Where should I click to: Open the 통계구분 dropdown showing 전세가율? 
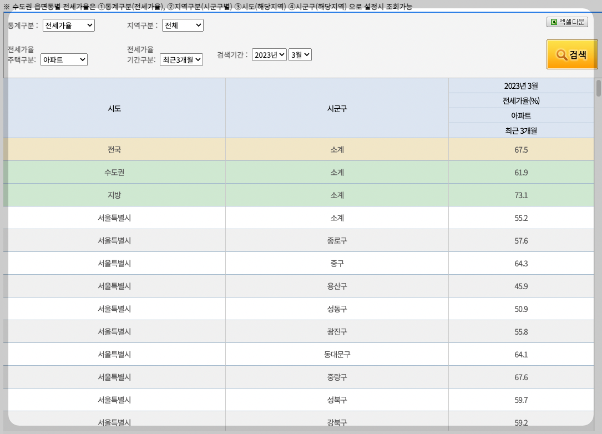pos(68,26)
